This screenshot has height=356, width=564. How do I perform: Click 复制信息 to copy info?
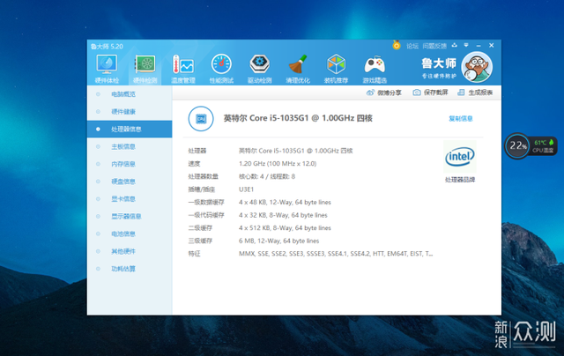tap(460, 119)
